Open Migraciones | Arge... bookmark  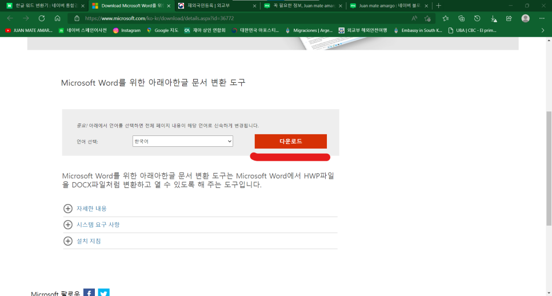(x=309, y=31)
